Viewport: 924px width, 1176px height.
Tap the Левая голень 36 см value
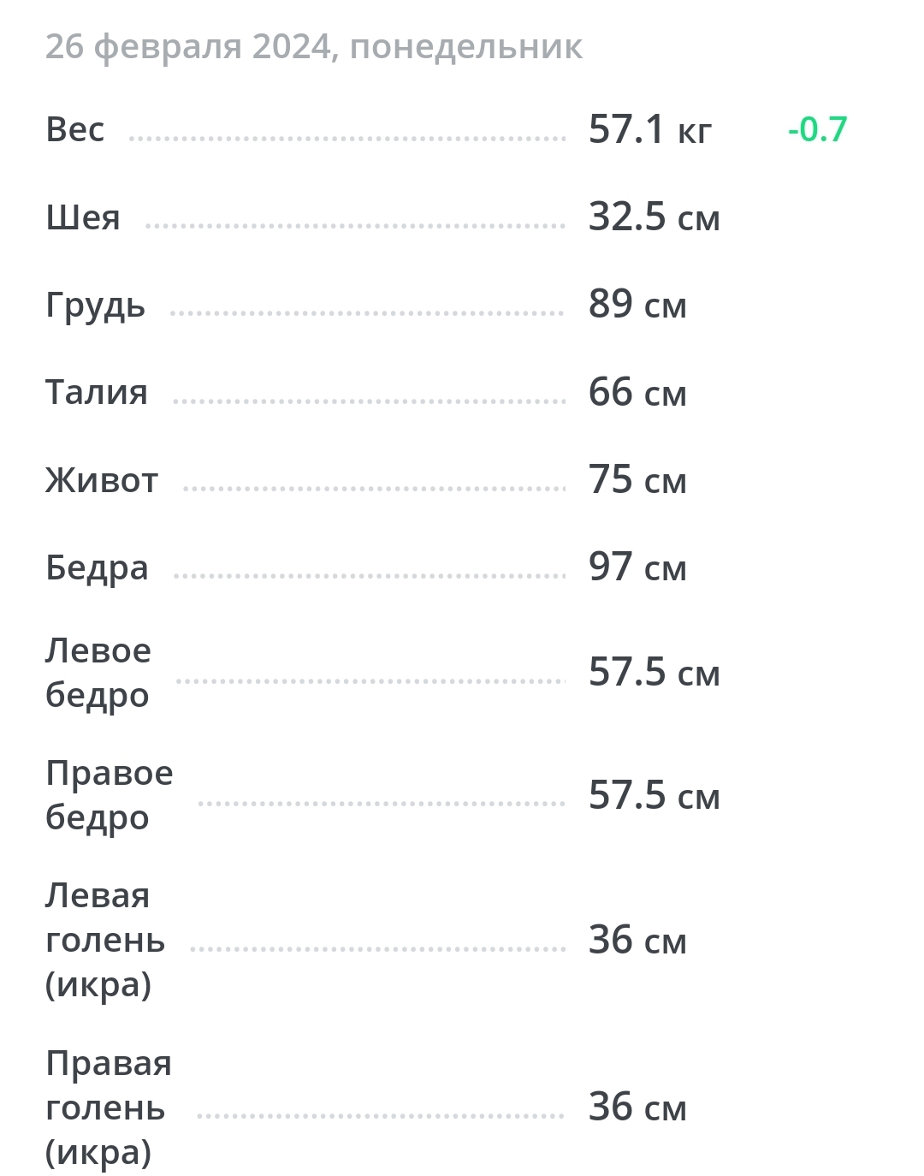click(637, 941)
